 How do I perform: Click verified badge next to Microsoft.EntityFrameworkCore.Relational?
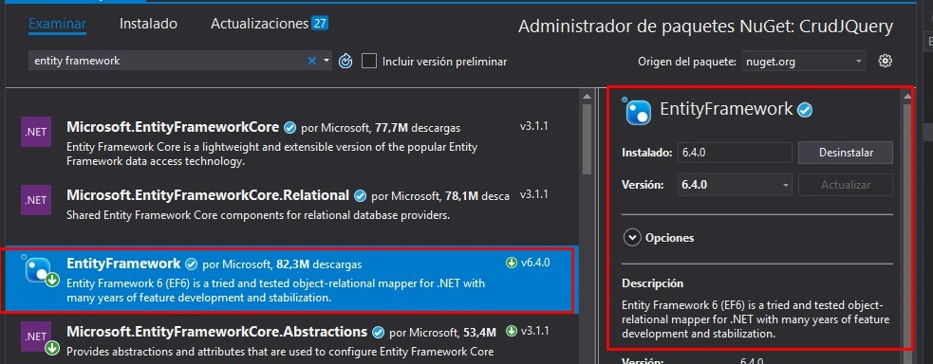pos(360,195)
